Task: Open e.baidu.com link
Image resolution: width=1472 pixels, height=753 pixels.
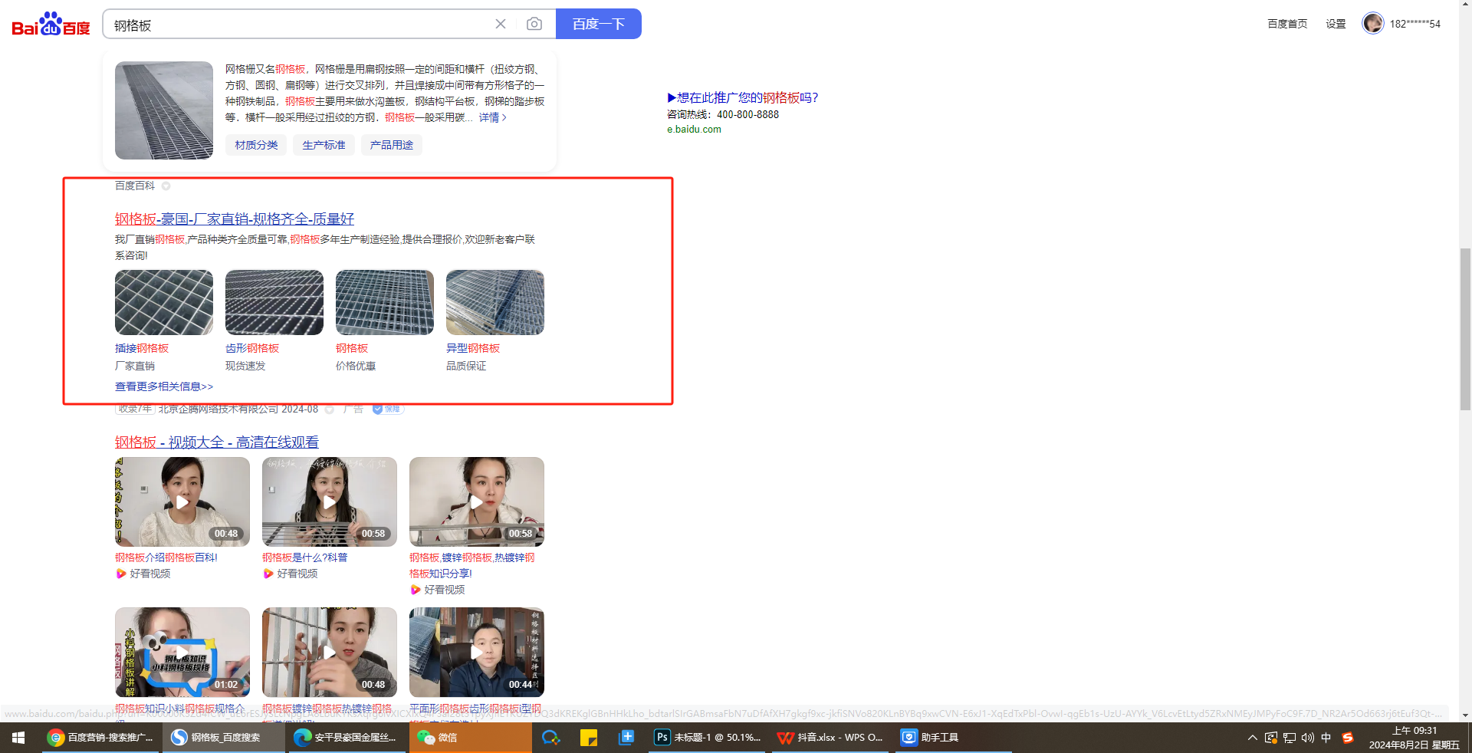Action: click(x=694, y=130)
